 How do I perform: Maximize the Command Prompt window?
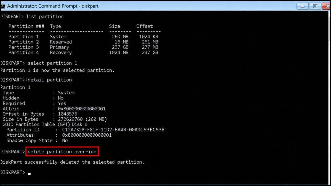tap(315, 6)
